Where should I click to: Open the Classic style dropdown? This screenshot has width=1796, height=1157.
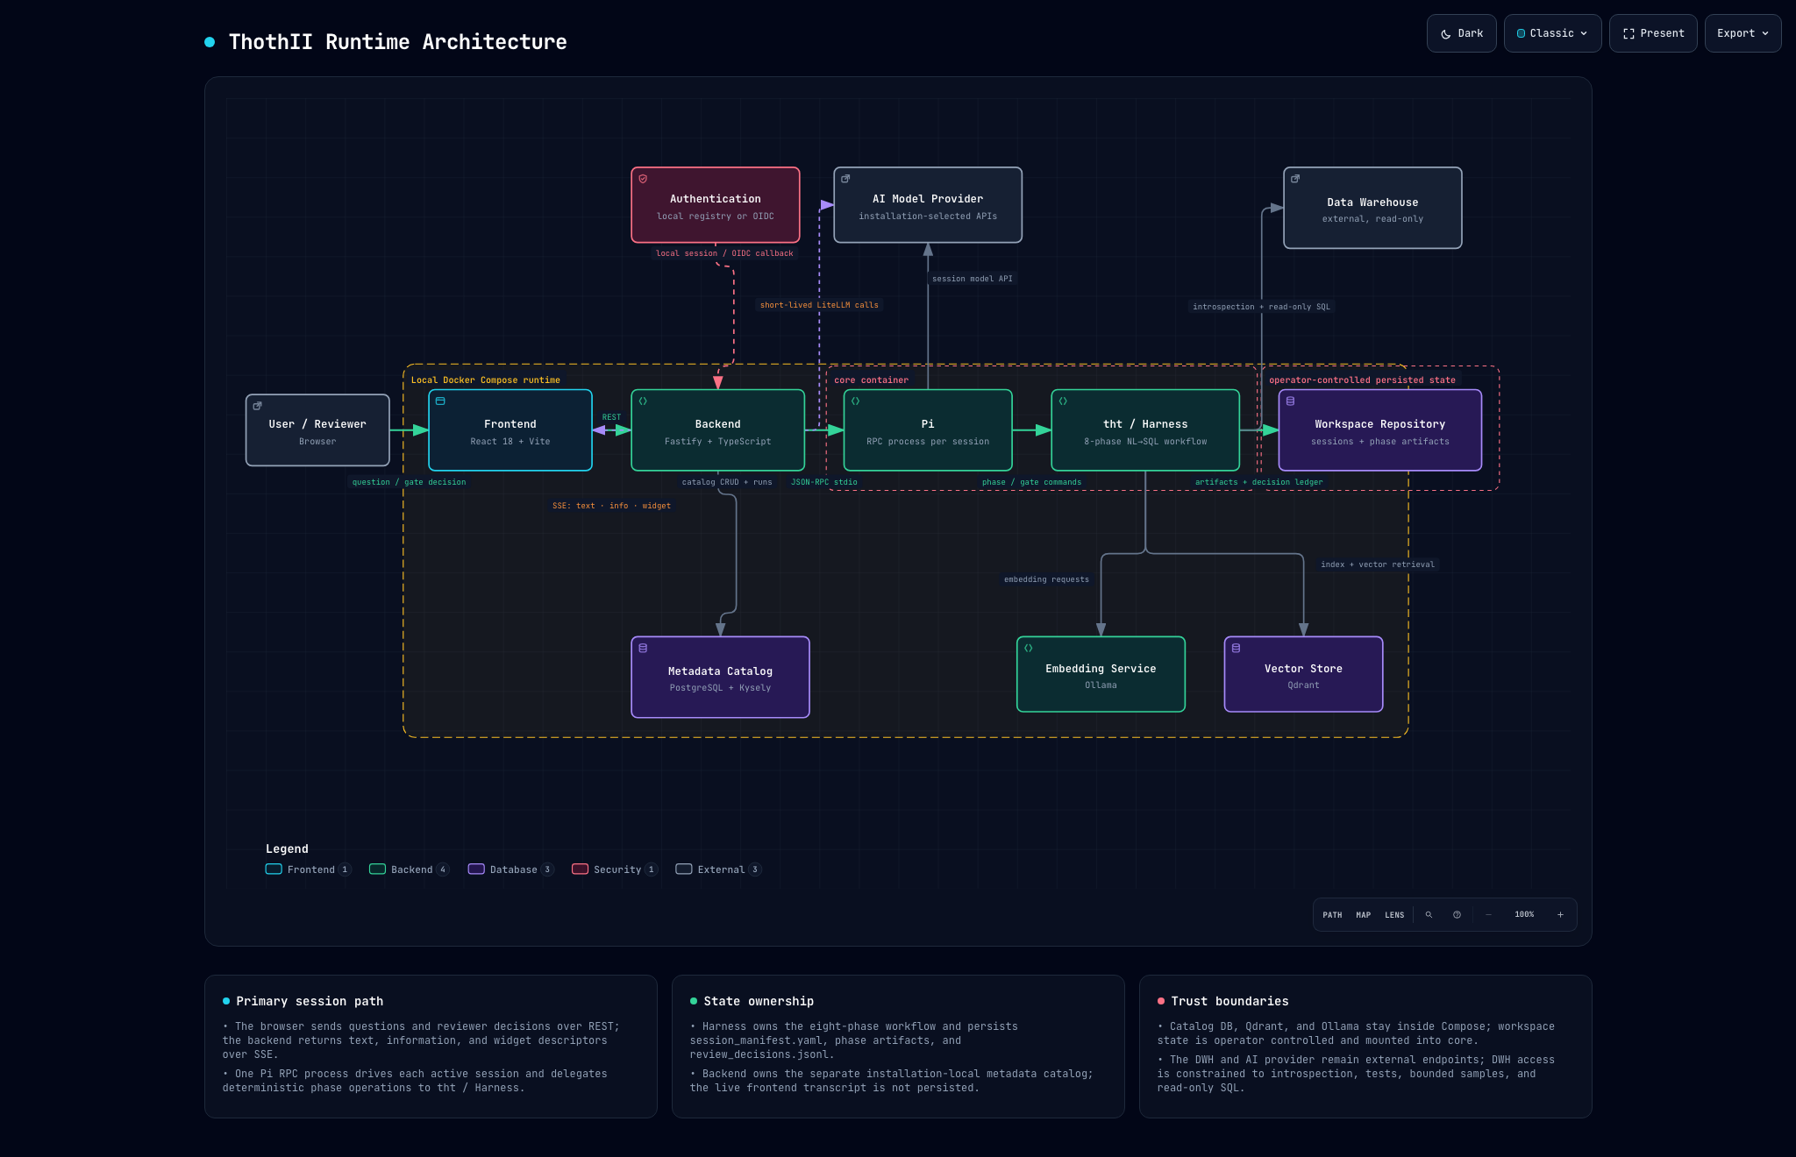tap(1552, 33)
